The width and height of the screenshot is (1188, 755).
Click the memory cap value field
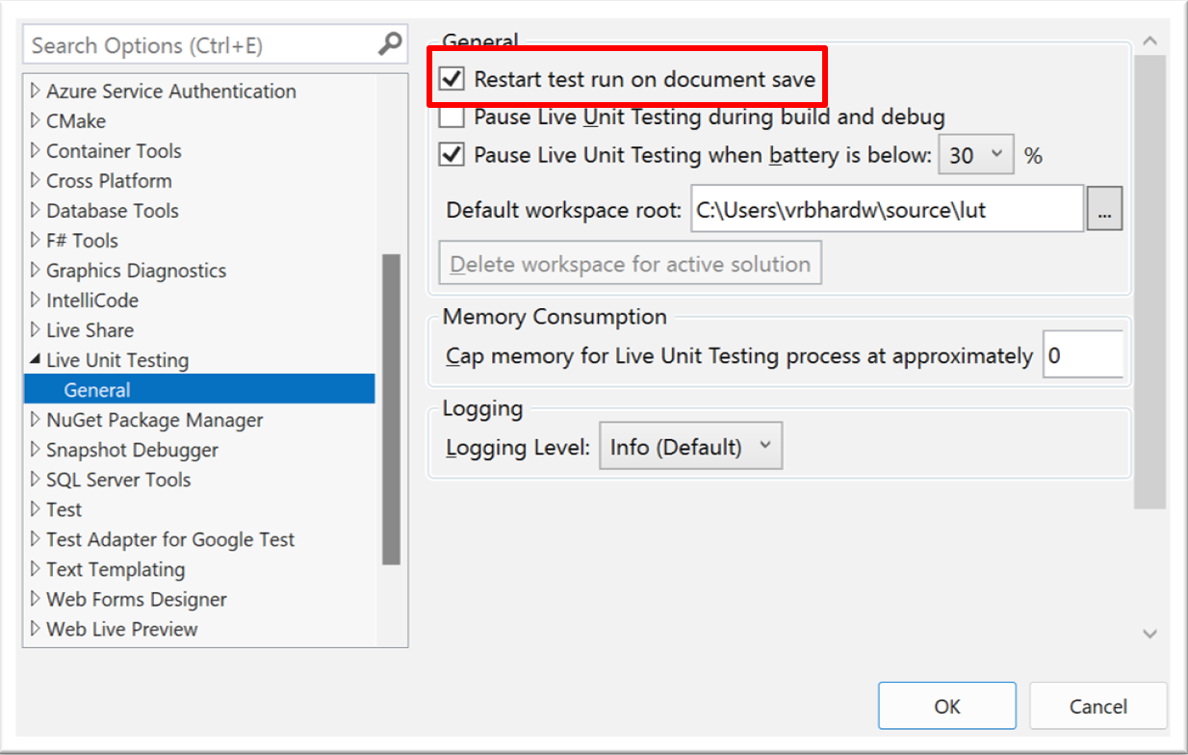click(x=1083, y=354)
